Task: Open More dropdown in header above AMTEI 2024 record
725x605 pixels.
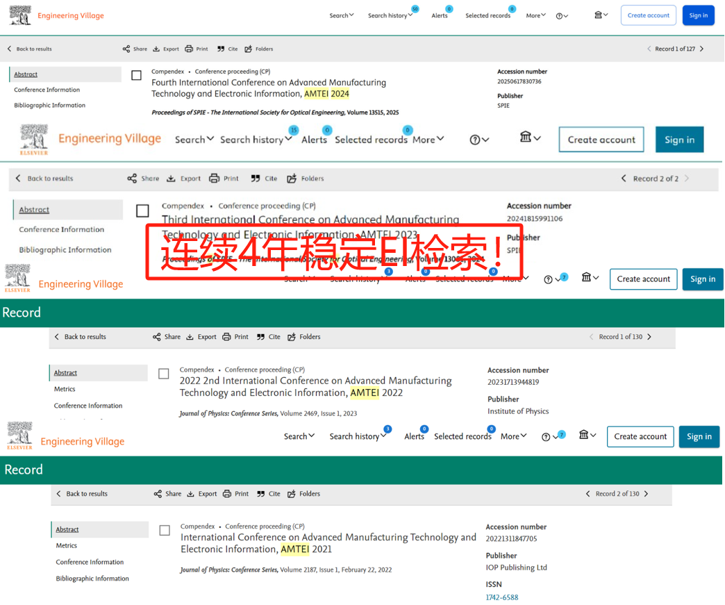Action: click(x=536, y=15)
